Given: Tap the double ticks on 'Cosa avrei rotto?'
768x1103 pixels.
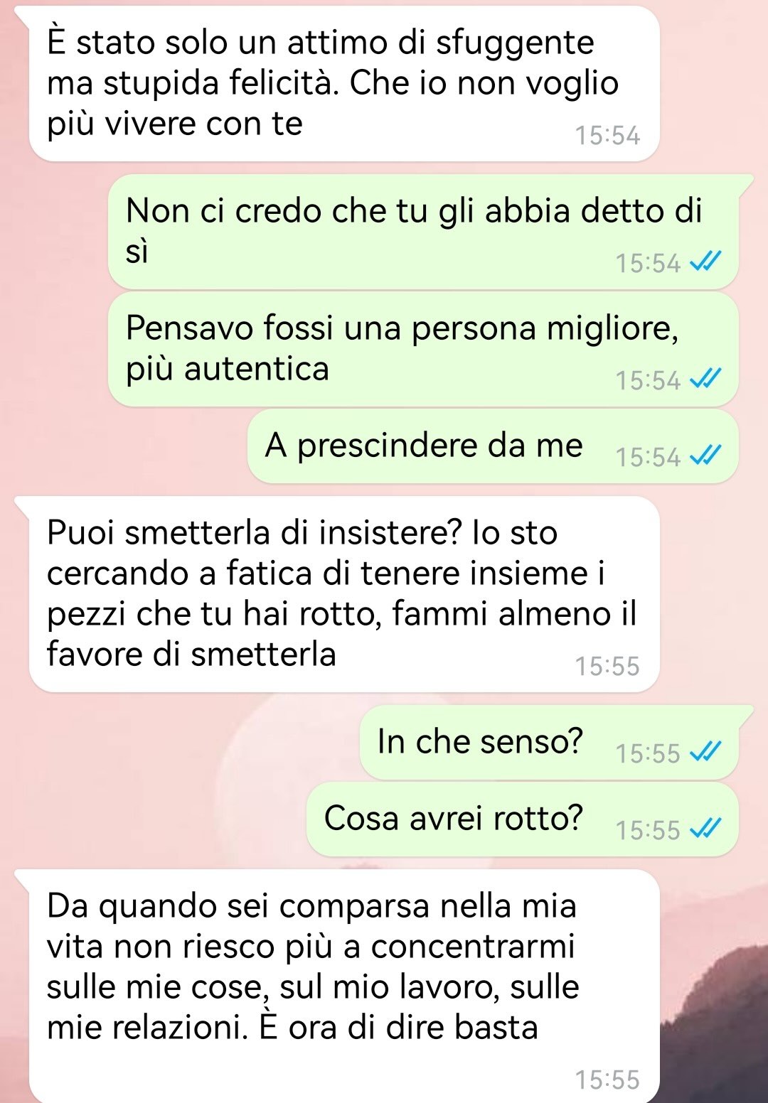Looking at the screenshot, I should 705,829.
